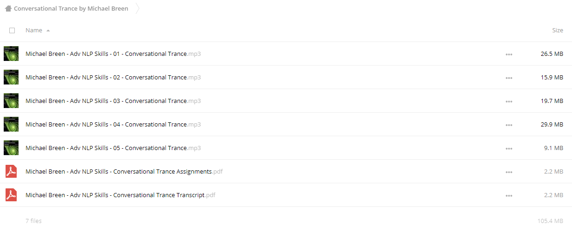
Task: Sort the file list by Size
Action: point(558,30)
